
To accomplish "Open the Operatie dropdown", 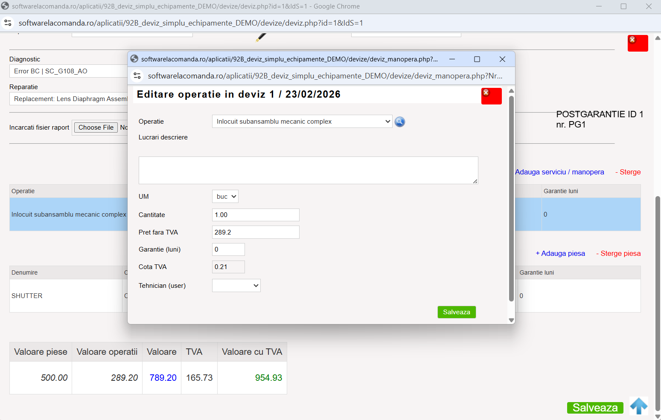I will pos(302,122).
